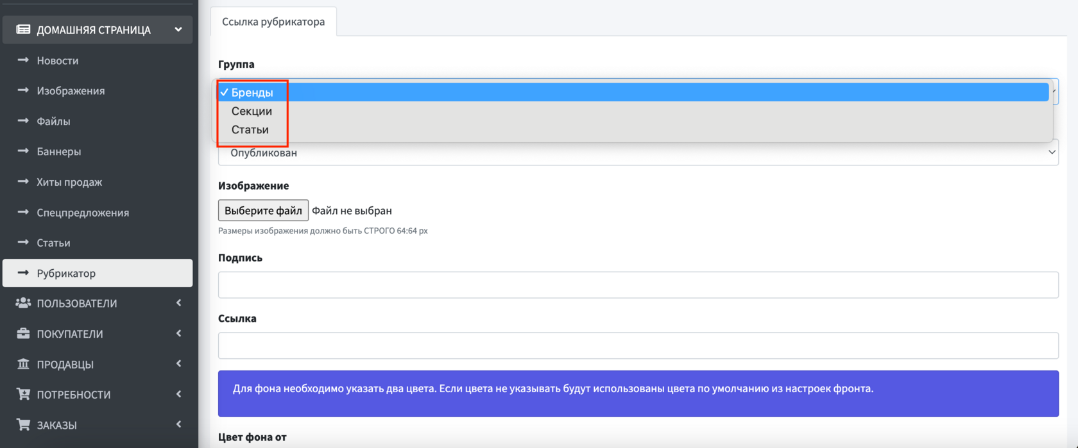The image size is (1078, 448).
Task: Pick Статьи option in Группа dropdown
Action: click(x=250, y=129)
